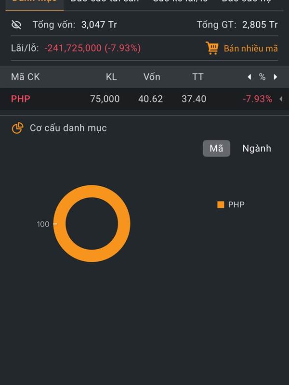Viewport: 289px width, 385px height.
Task: Expand the PHP row side arrow
Action: [x=281, y=99]
